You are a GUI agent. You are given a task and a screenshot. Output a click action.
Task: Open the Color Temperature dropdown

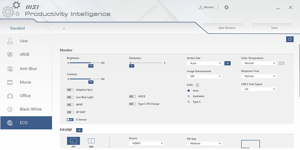click(x=258, y=63)
